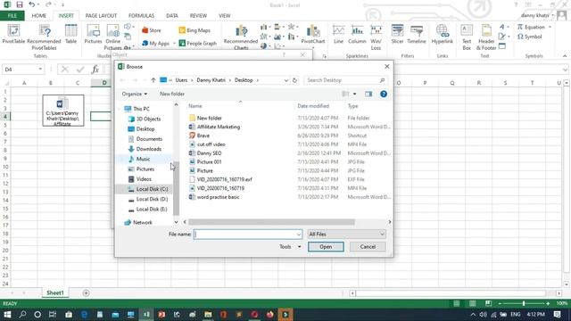
Task: Insert a Text Box
Action: click(x=467, y=37)
